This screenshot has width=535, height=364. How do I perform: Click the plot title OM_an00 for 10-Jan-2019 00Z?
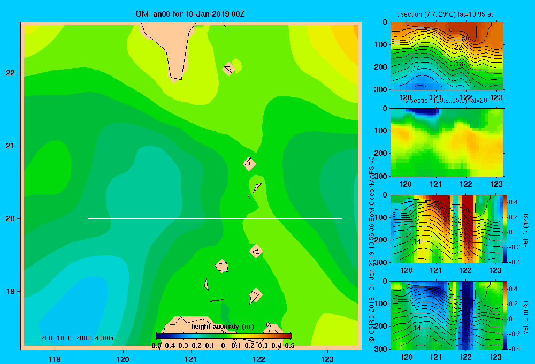pos(190,14)
